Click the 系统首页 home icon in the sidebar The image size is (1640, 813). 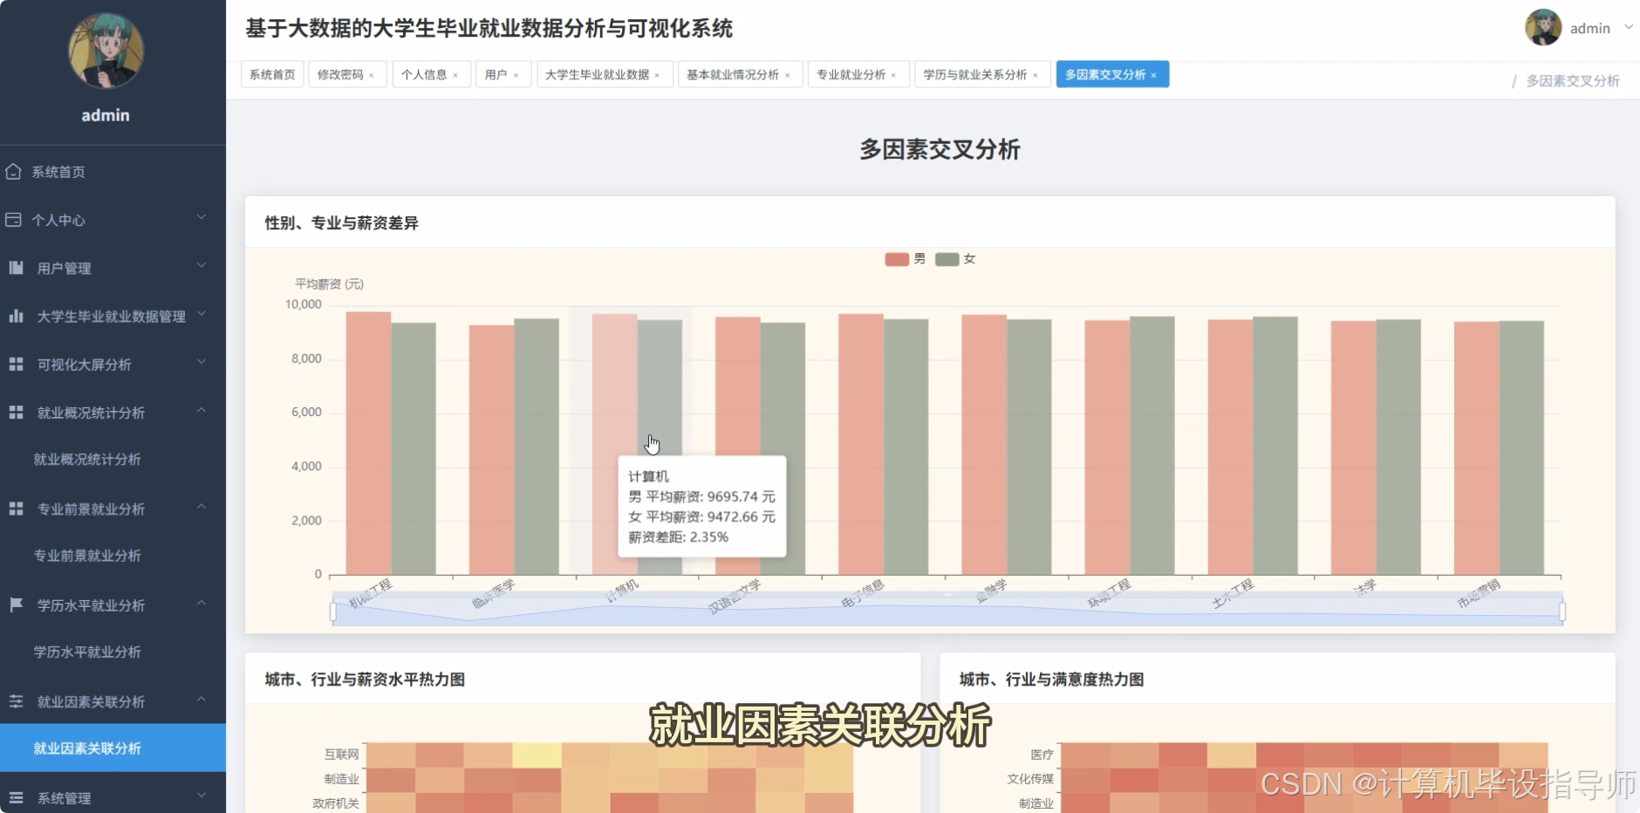pyautogui.click(x=15, y=172)
